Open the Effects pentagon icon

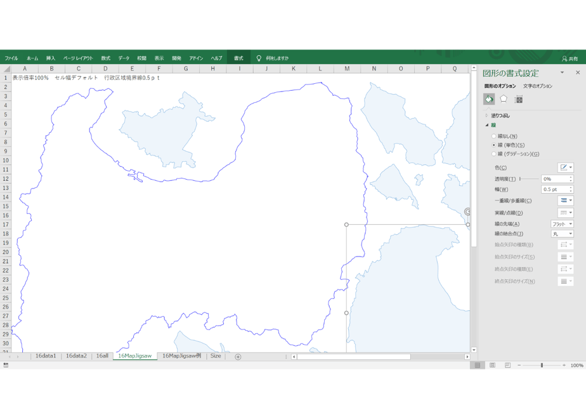tap(504, 99)
